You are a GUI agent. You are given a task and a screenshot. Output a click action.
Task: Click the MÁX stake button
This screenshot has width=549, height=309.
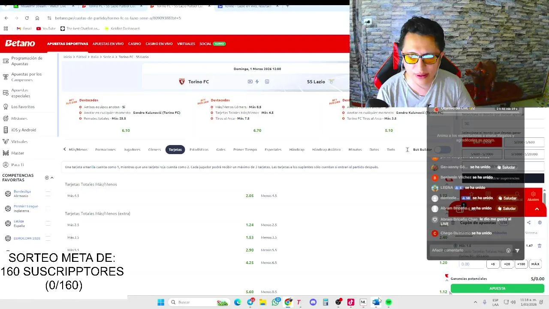click(x=535, y=264)
